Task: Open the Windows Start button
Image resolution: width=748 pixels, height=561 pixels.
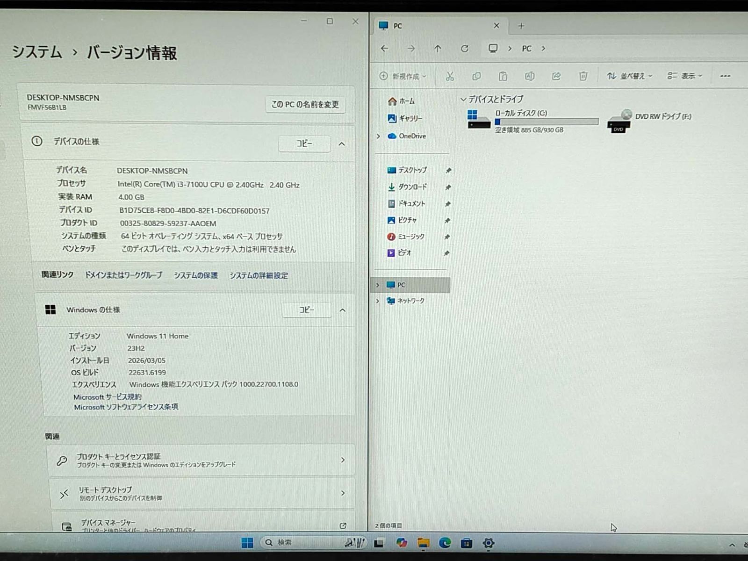Action: (x=247, y=542)
